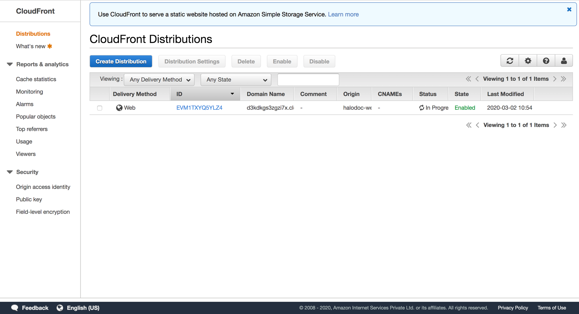Click the user profile icon button
This screenshot has width=579, height=314.
click(x=564, y=61)
